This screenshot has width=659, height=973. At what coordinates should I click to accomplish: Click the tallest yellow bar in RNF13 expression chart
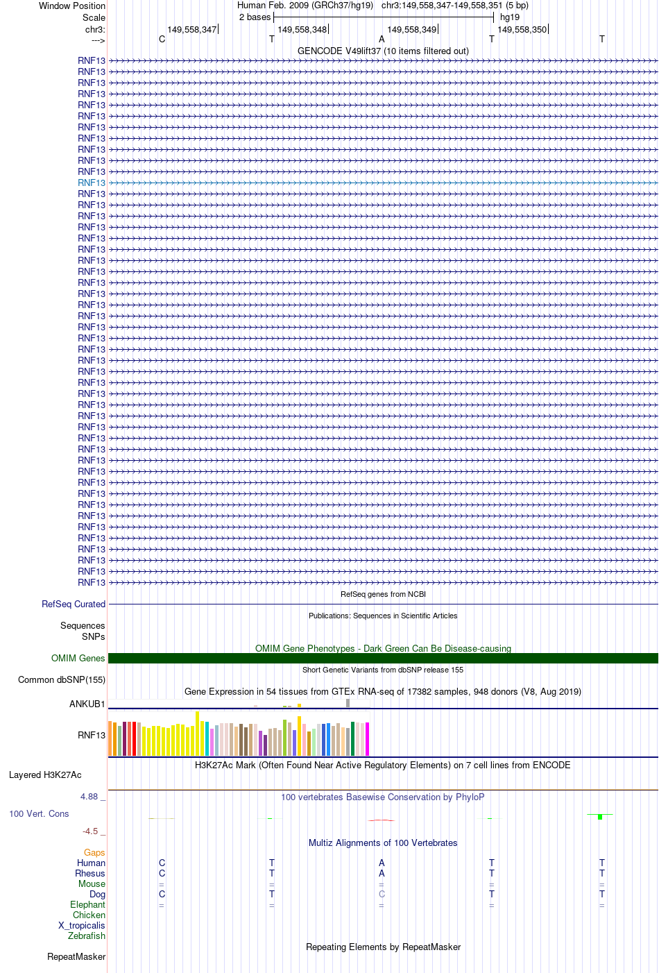pos(198,734)
